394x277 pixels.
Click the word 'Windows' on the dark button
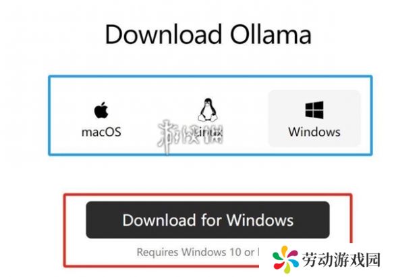tap(260, 220)
